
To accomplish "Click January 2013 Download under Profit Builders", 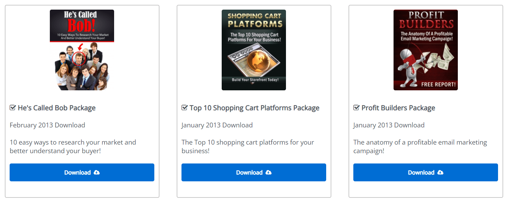I will 389,125.
